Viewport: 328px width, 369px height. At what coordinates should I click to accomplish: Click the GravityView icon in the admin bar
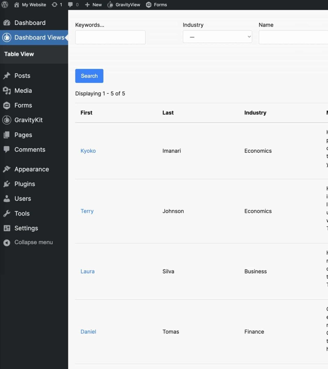(x=110, y=4)
